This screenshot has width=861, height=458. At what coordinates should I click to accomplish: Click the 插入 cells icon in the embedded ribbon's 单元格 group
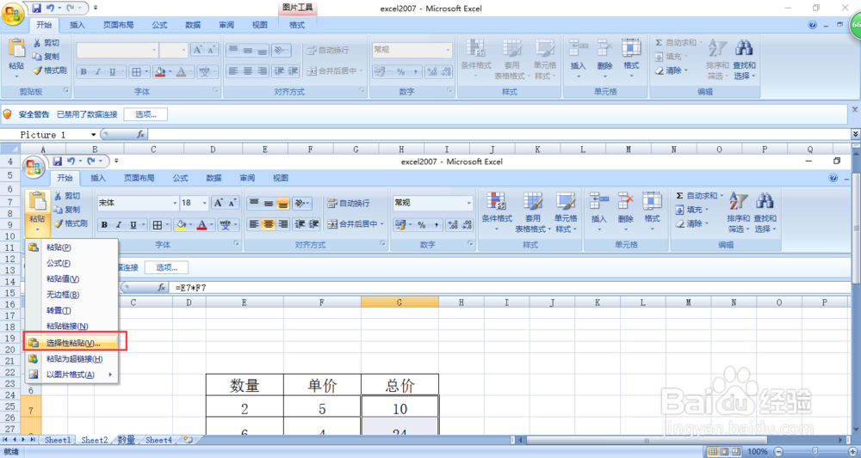coord(598,201)
